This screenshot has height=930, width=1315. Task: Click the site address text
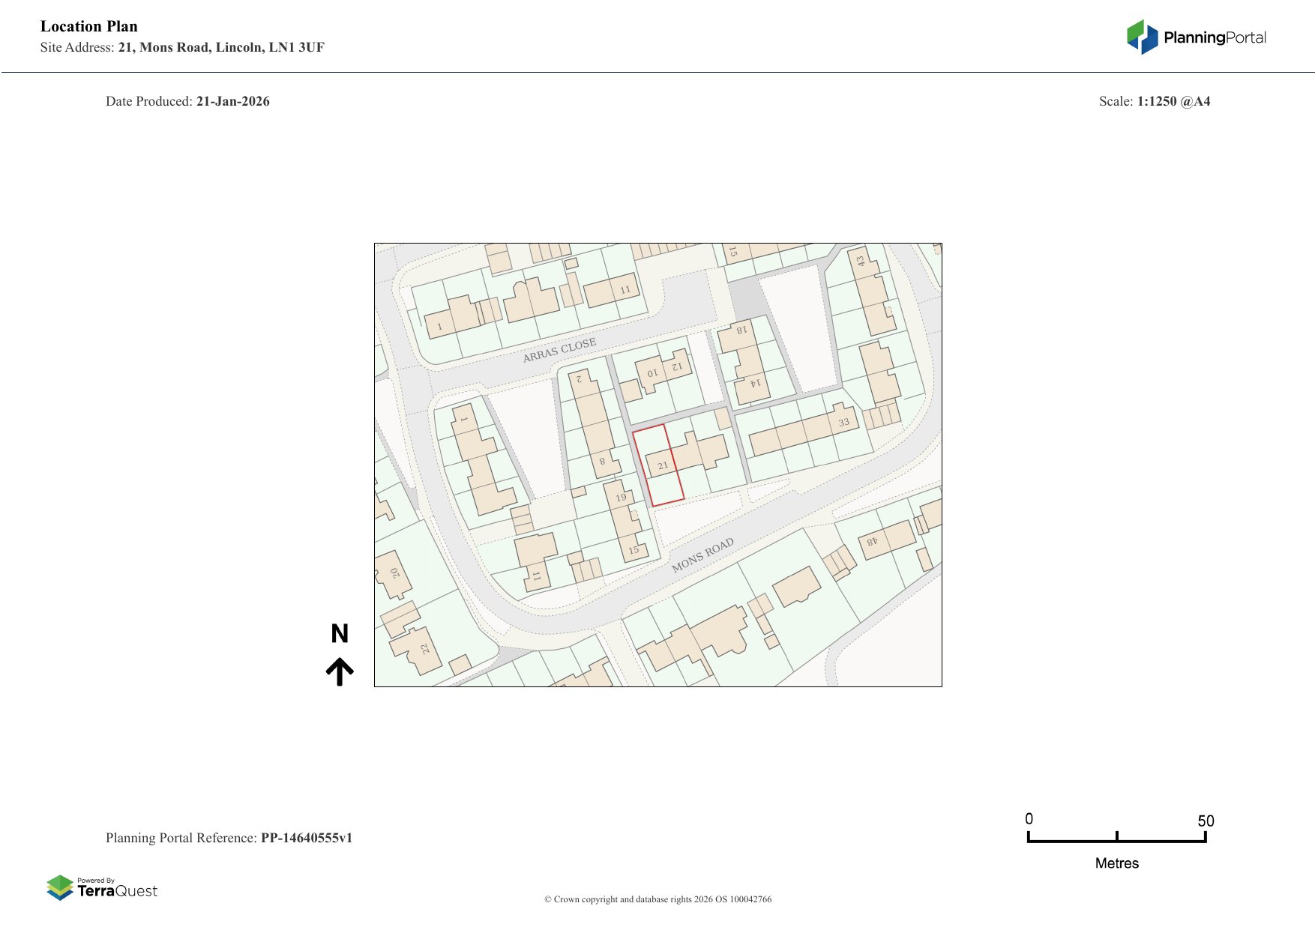click(x=220, y=47)
